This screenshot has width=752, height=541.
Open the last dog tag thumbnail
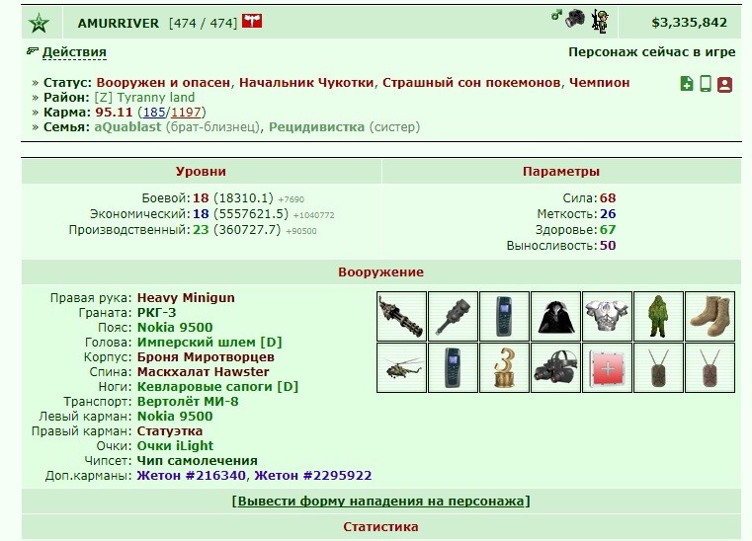(710, 367)
